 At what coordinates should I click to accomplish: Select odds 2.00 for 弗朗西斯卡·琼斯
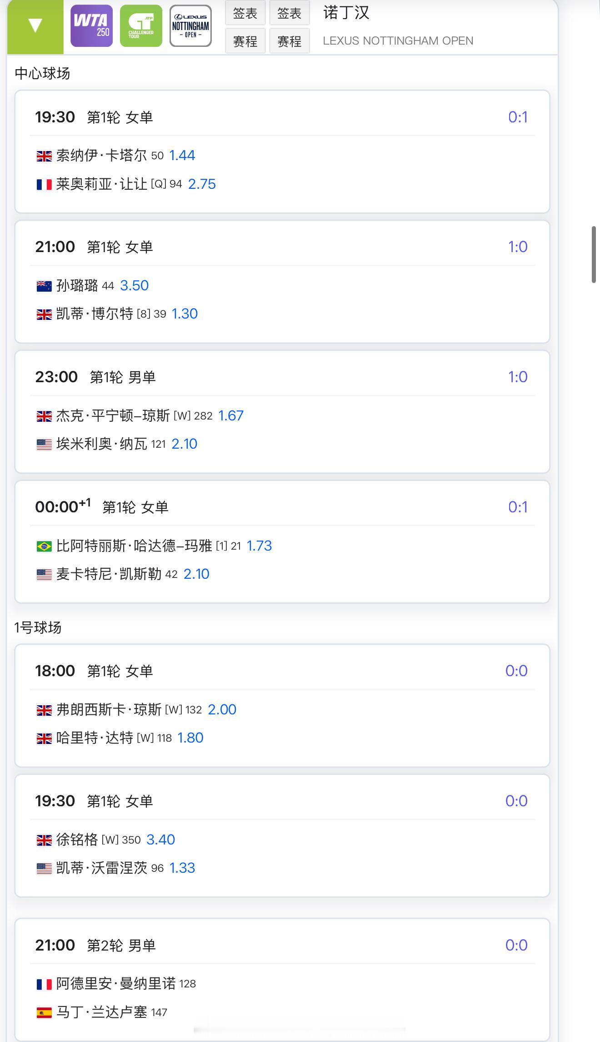click(222, 709)
